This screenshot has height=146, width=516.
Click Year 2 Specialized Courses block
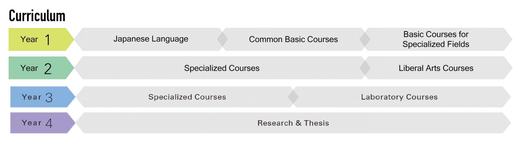tap(222, 68)
